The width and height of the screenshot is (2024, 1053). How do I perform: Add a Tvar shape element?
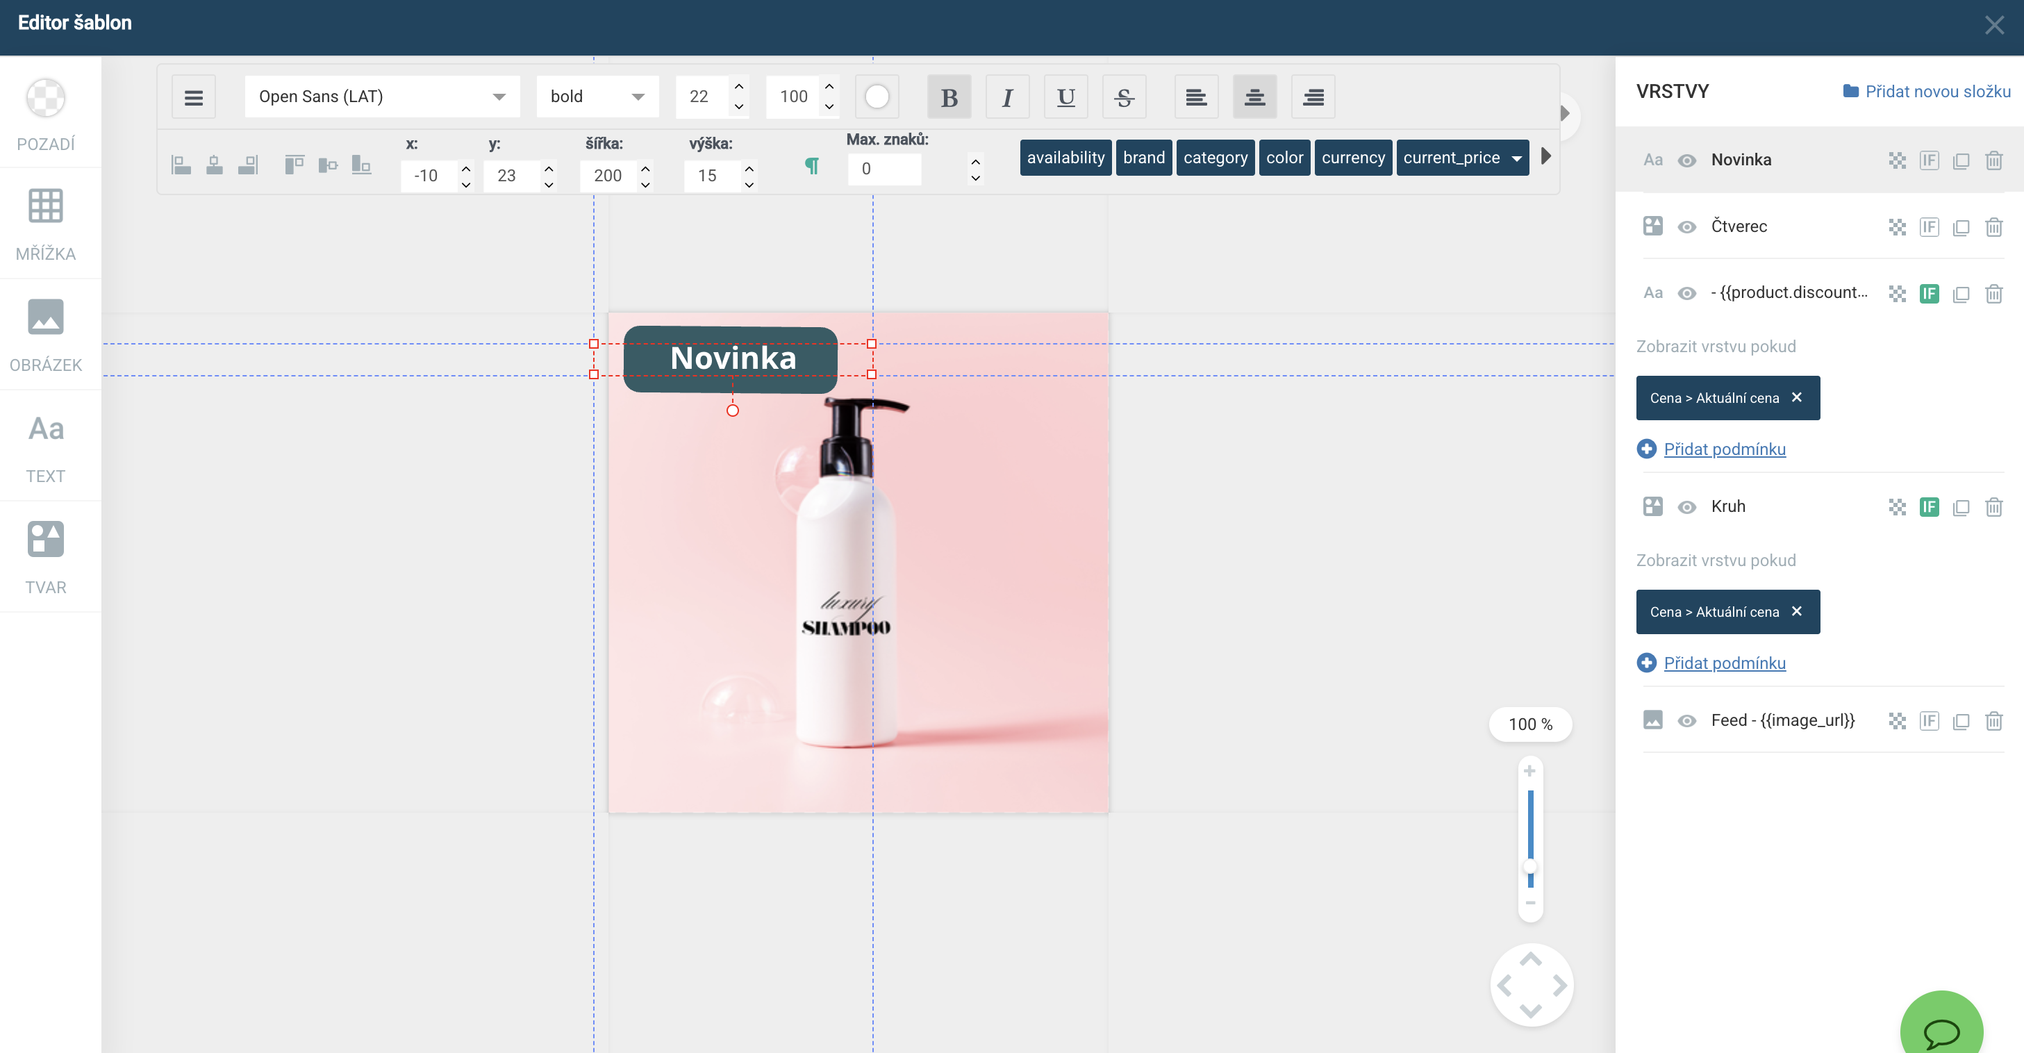coord(46,556)
